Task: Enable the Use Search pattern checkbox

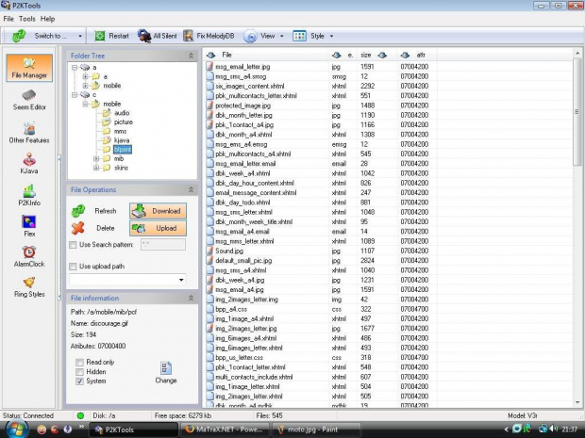Action: coord(74,245)
